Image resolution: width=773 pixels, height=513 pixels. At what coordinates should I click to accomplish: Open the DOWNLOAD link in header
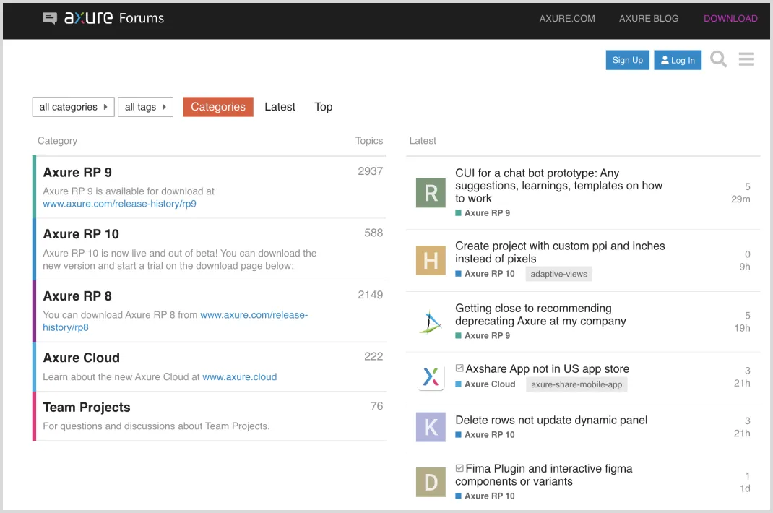point(730,19)
